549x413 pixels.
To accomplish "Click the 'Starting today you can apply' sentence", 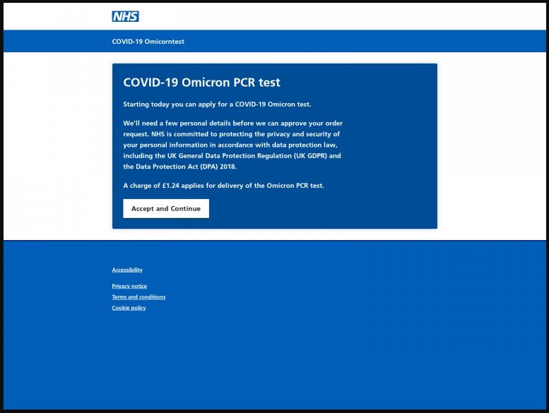I will (x=217, y=104).
